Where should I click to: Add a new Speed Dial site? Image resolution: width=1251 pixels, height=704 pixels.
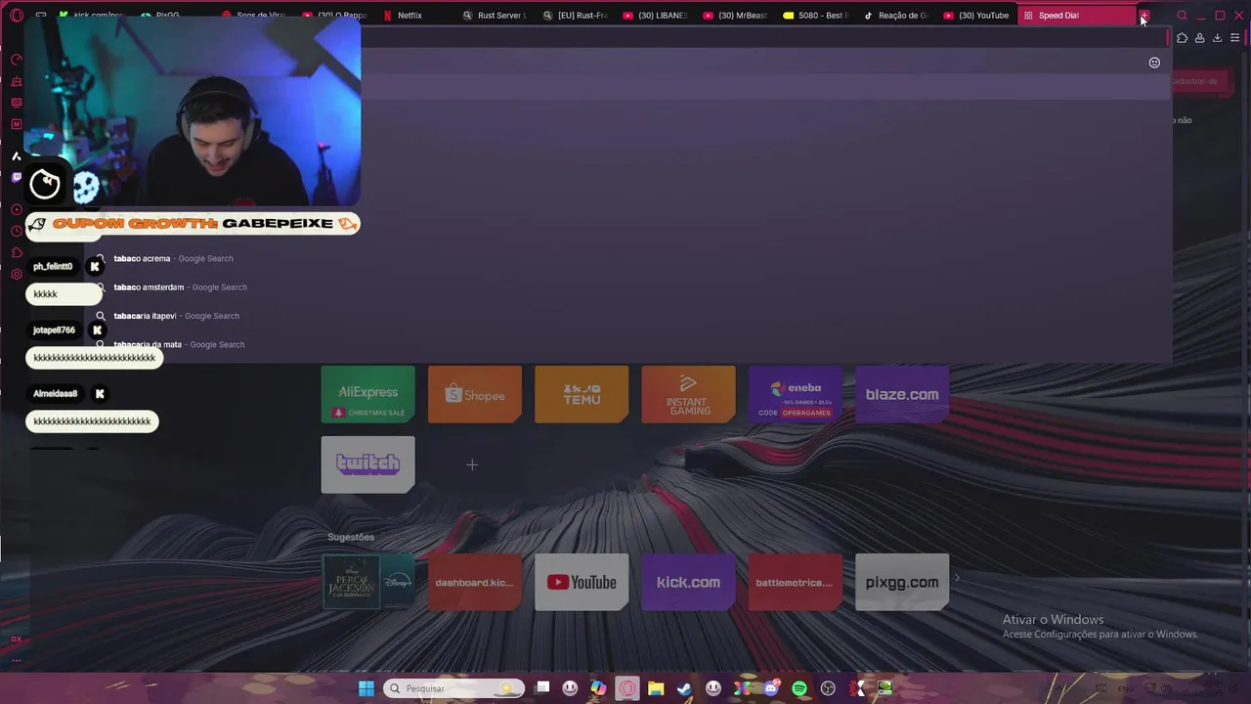pyautogui.click(x=472, y=465)
